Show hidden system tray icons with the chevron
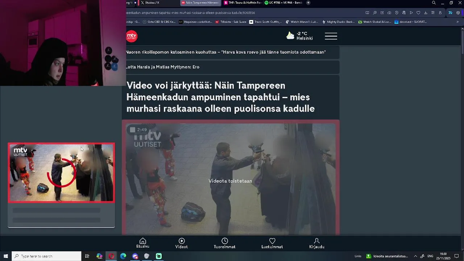Viewport: 464px width, 261px height. (x=415, y=256)
